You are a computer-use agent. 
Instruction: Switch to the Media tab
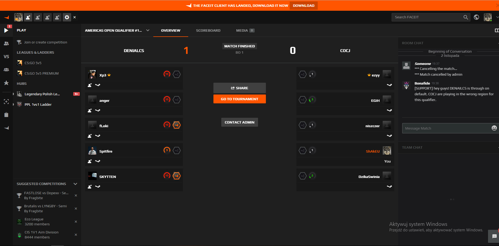point(245,30)
